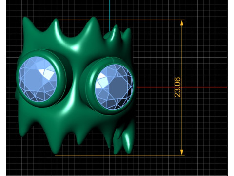Pick the top arrowhead of the dimension line

point(182,23)
